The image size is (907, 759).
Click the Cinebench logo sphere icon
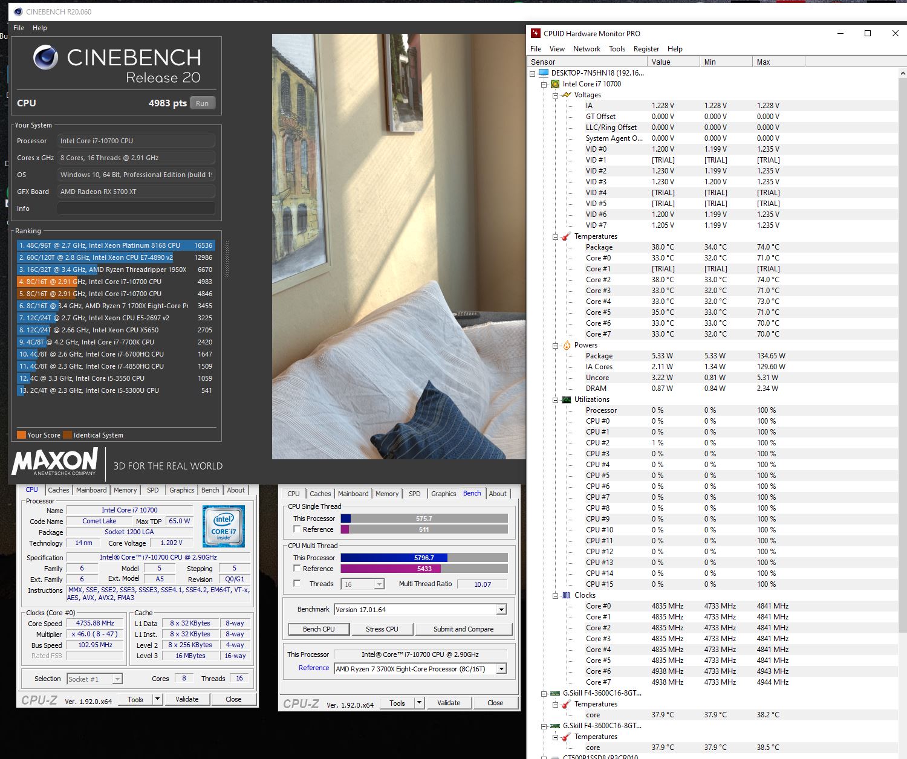46,58
